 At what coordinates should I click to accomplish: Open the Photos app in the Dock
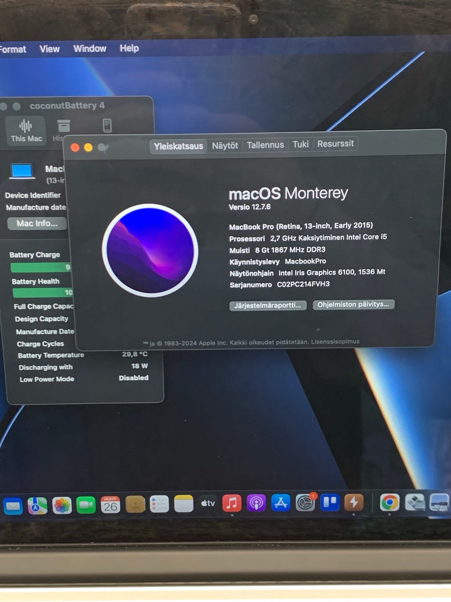(62, 506)
